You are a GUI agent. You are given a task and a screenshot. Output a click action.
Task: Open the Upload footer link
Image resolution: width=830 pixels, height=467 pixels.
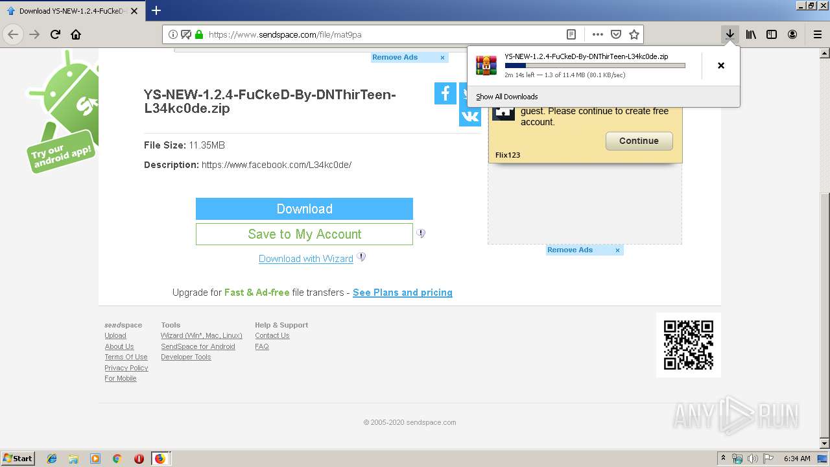click(115, 335)
